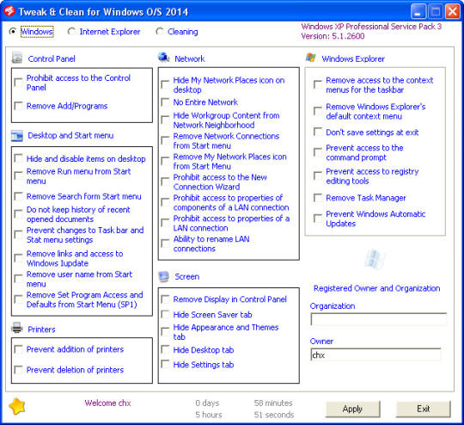Check Remove Network Connections from Start menu
The width and height of the screenshot is (464, 425).
point(165,140)
